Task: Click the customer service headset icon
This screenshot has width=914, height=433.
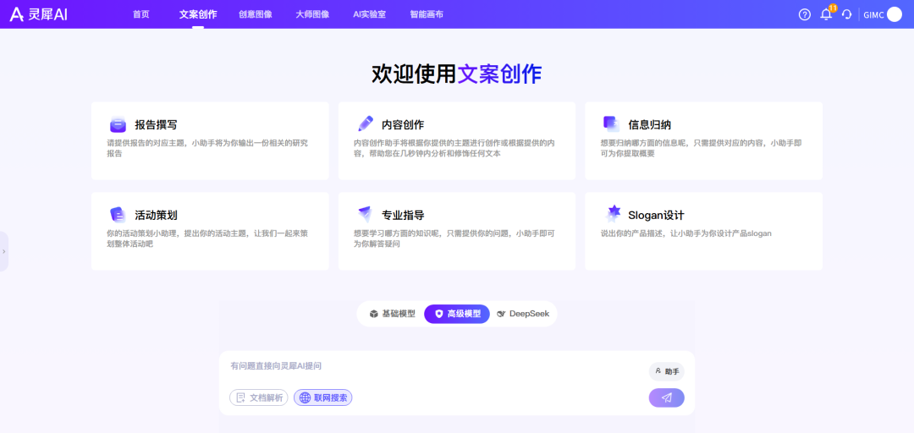Action: (846, 14)
